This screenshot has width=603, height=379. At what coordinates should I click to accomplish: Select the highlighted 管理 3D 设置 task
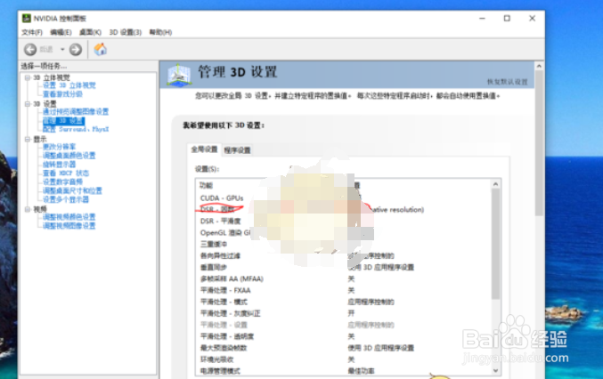coord(63,121)
